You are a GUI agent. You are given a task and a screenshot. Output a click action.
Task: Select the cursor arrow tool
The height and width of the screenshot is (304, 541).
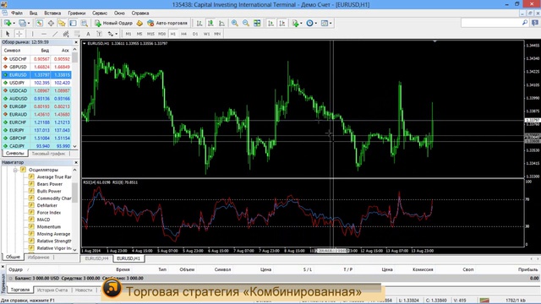[x=8, y=34]
